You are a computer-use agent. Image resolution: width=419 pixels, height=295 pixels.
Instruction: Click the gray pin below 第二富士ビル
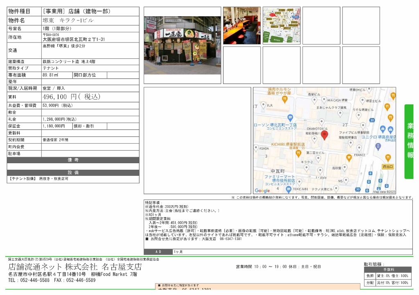point(318,159)
